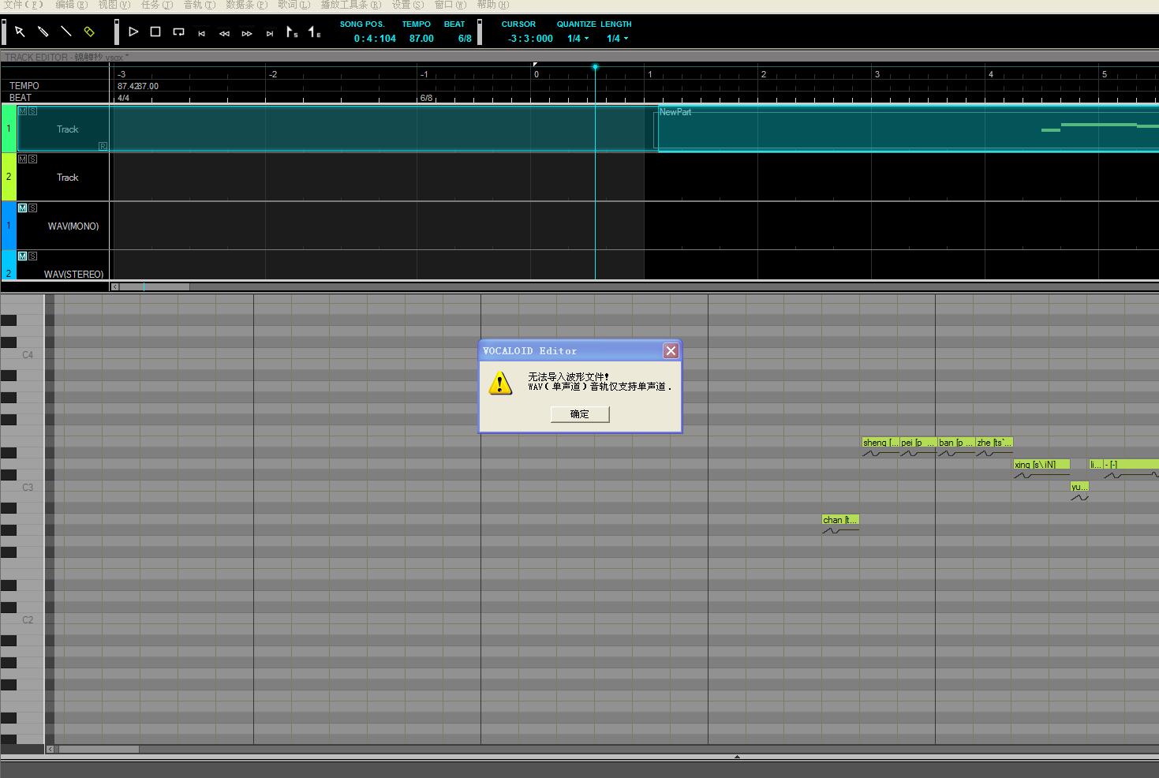Select the line tool
The height and width of the screenshot is (778, 1159).
pyautogui.click(x=66, y=32)
